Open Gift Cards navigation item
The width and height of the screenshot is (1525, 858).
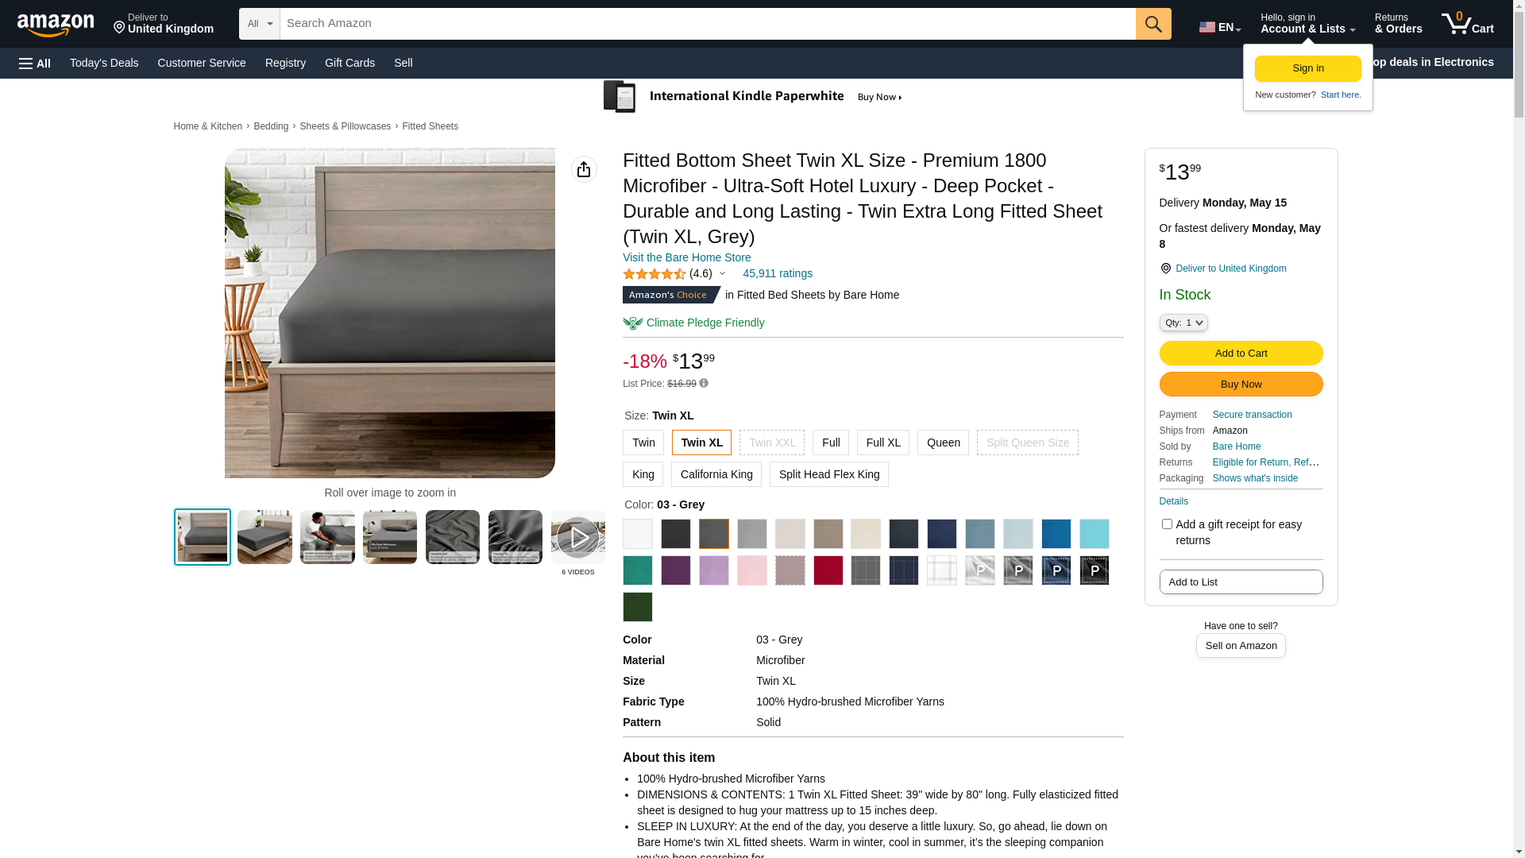349,63
